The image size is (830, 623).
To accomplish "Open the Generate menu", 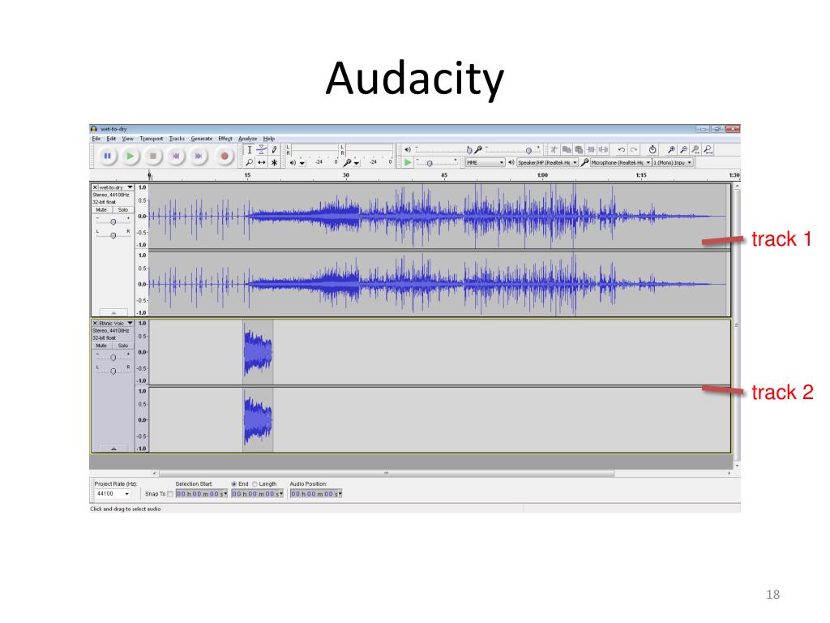I will 202,139.
